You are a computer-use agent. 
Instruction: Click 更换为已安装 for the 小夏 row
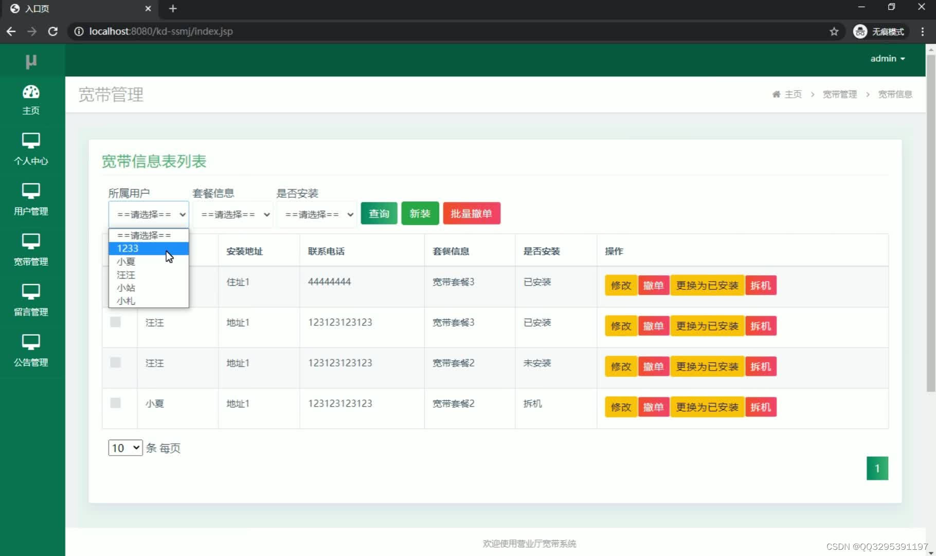[707, 407]
